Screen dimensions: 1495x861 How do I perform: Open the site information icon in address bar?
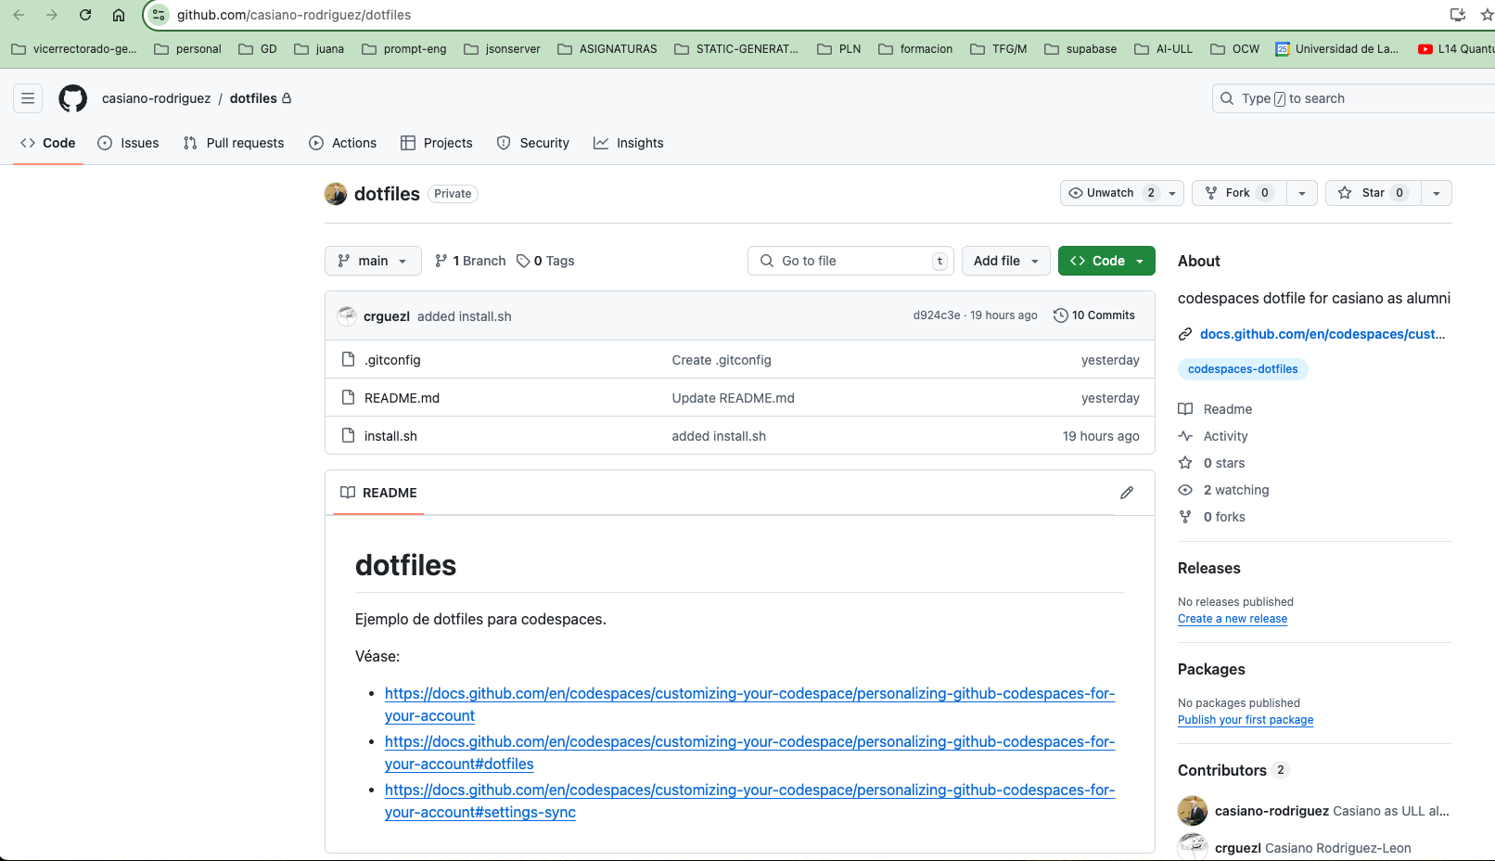click(159, 15)
